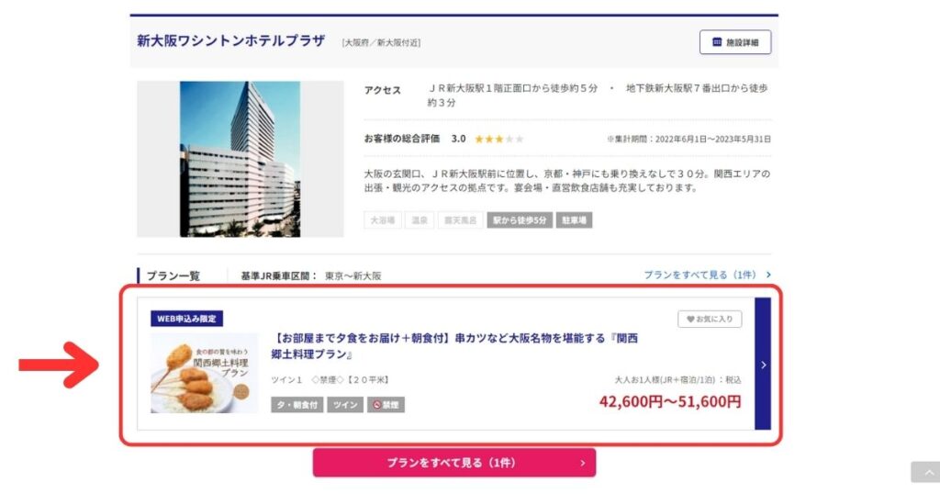This screenshot has width=940, height=494.
Task: Click 大浴場 feature tag
Action: (383, 220)
